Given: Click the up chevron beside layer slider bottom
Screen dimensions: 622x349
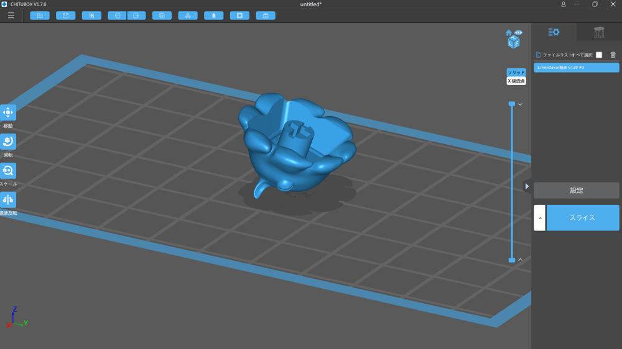Looking at the screenshot, I should click(x=521, y=260).
